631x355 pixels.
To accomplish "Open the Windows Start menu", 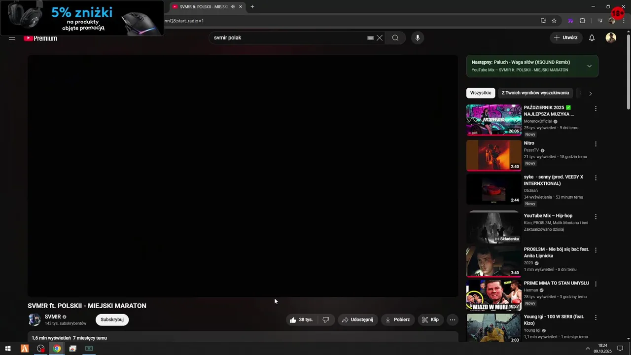I will [x=7, y=349].
